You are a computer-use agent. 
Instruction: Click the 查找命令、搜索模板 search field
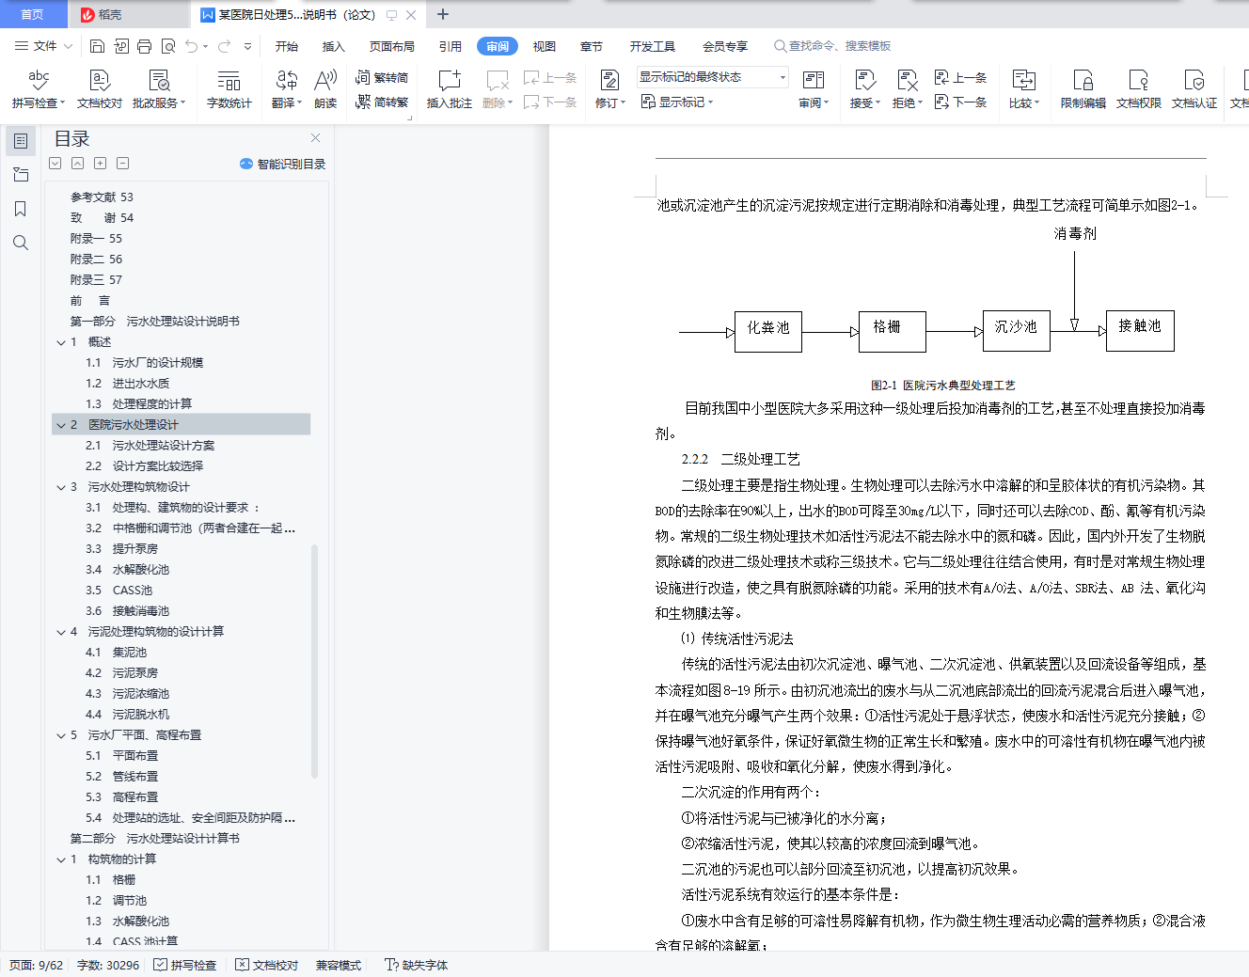[832, 46]
